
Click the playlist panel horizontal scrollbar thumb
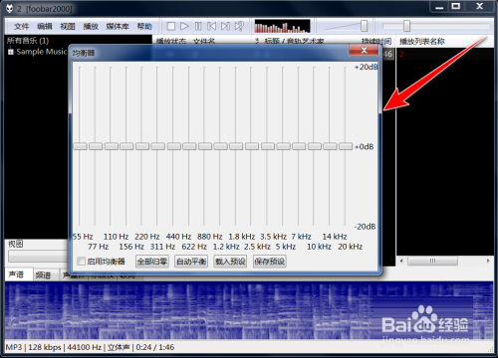432,261
